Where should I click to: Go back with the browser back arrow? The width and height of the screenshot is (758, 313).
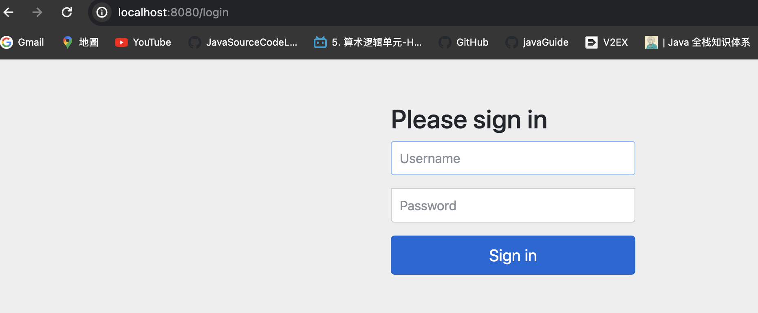coord(9,12)
